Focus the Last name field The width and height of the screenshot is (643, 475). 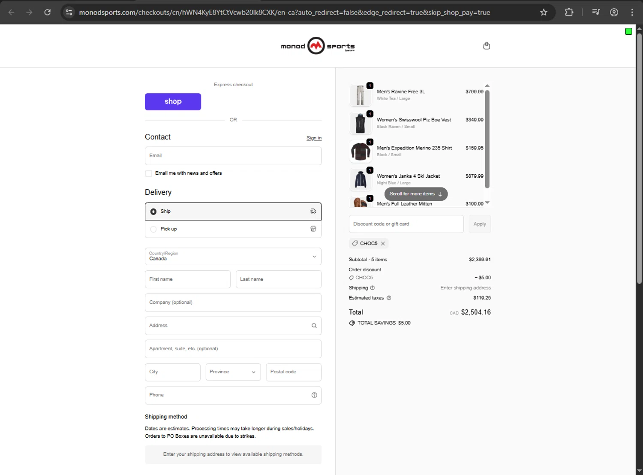tap(279, 279)
